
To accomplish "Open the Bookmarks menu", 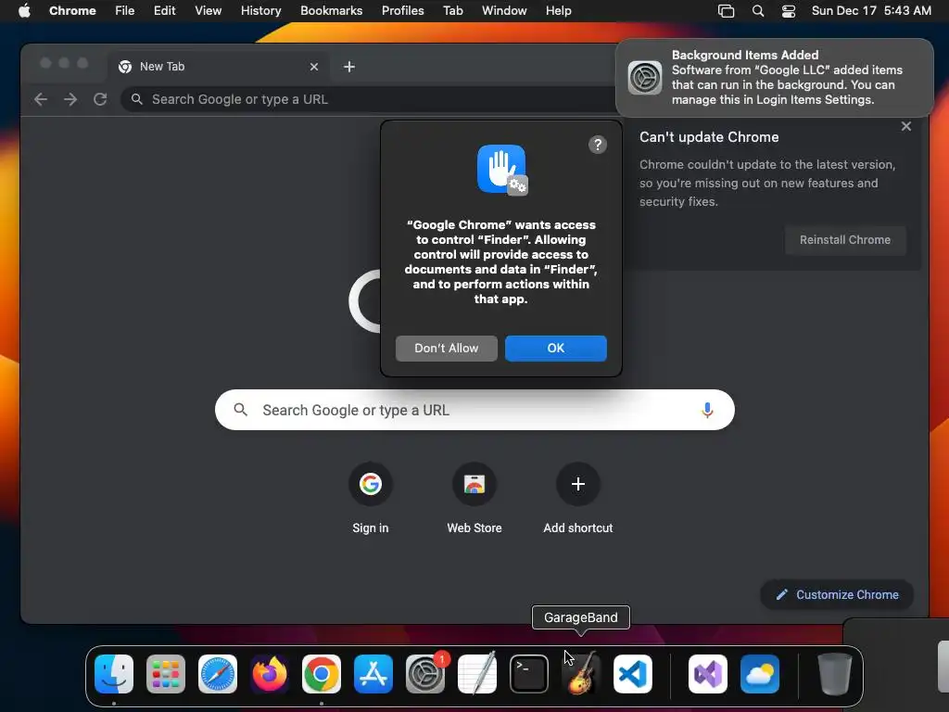I will click(331, 11).
